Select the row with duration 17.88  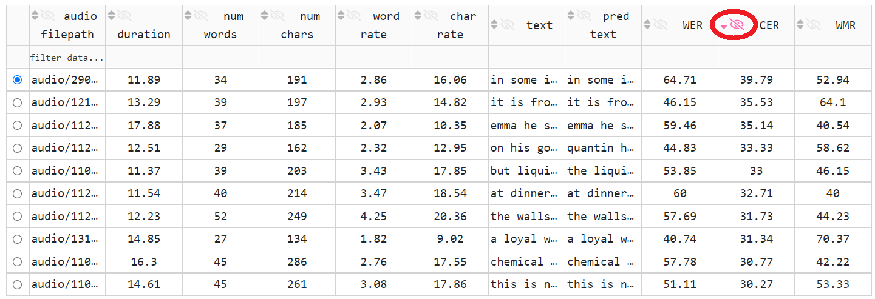pyautogui.click(x=17, y=126)
